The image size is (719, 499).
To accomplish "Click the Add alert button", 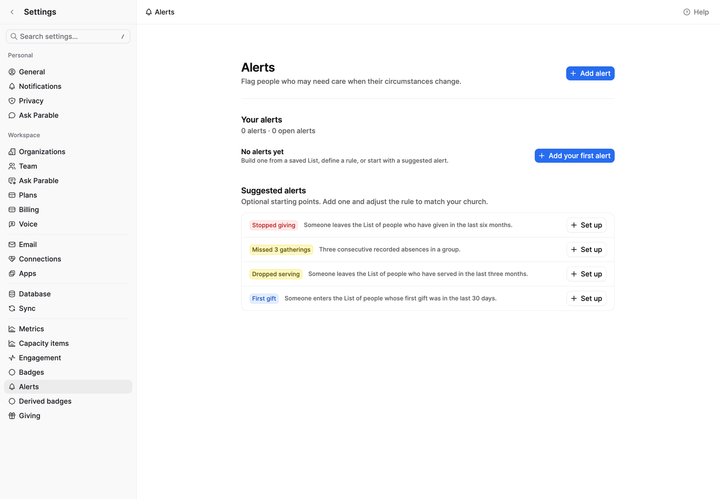I will [590, 73].
